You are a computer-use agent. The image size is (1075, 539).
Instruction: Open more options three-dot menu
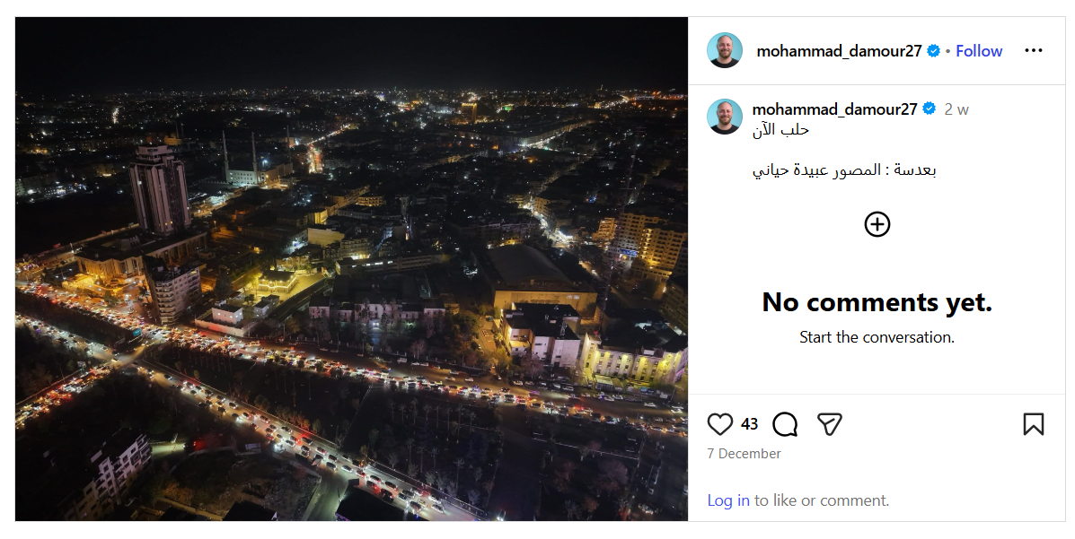[x=1034, y=51]
